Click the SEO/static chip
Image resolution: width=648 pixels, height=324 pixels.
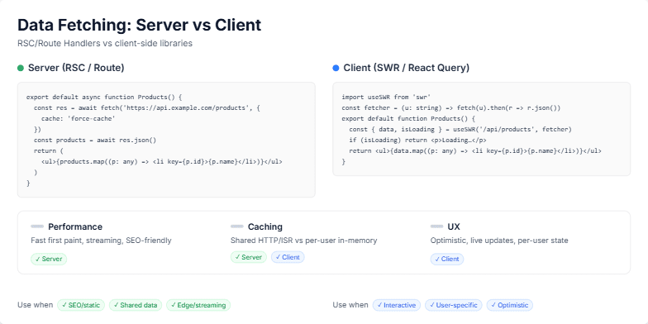[x=81, y=305]
